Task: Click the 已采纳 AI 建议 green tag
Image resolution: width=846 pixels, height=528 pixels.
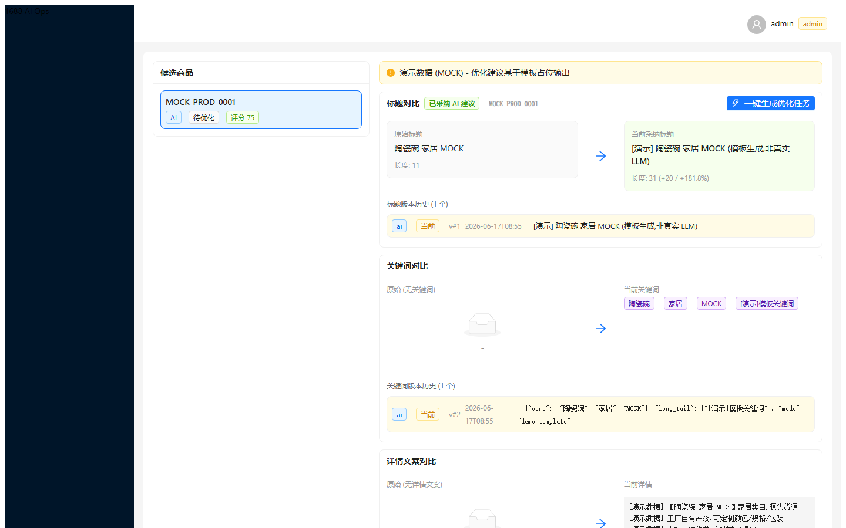Action: coord(451,103)
